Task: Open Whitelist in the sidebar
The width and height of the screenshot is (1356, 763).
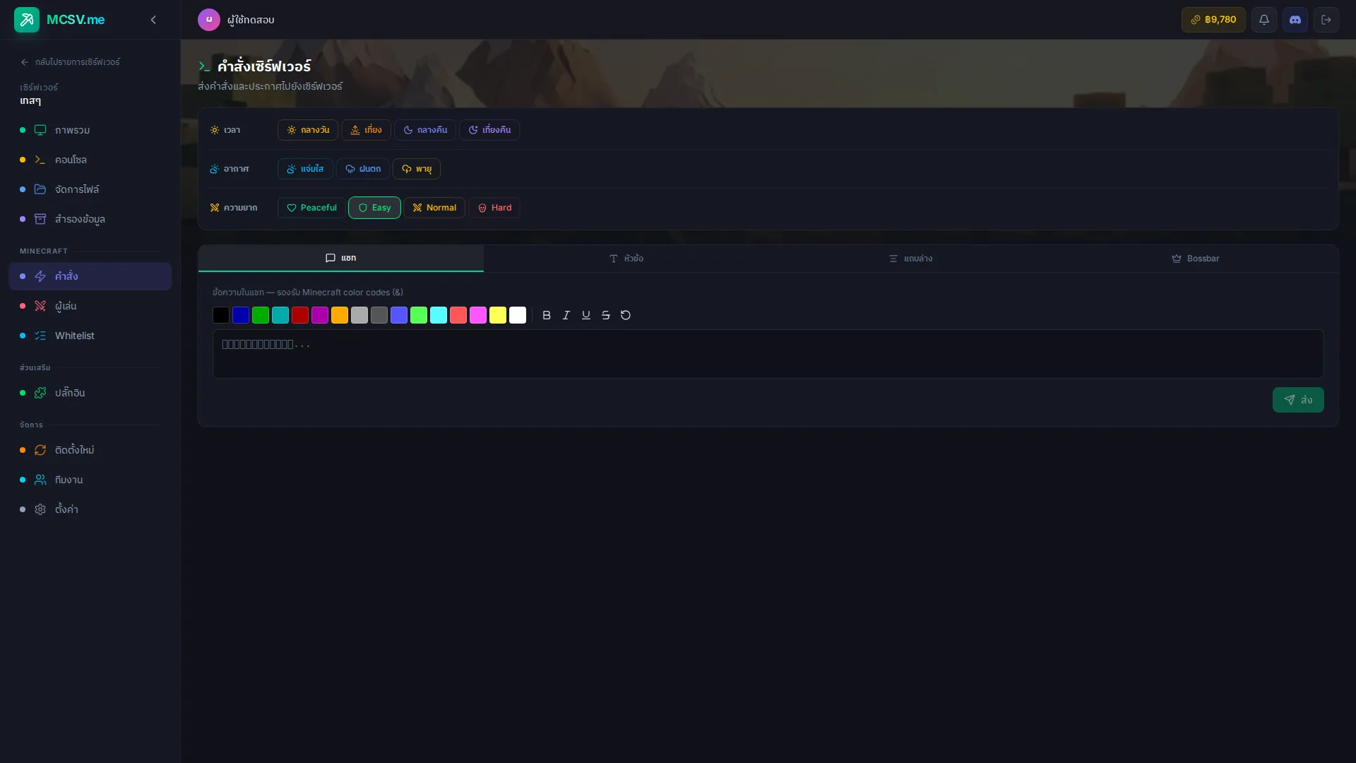Action: click(x=74, y=336)
